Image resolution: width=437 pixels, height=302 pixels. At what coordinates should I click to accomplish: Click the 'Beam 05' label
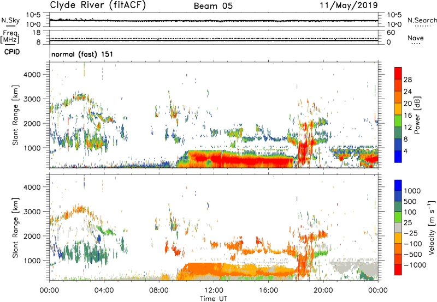[213, 6]
